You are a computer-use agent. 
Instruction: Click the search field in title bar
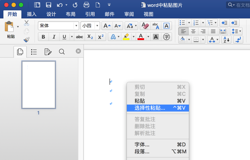pyautogui.click(x=238, y=5)
